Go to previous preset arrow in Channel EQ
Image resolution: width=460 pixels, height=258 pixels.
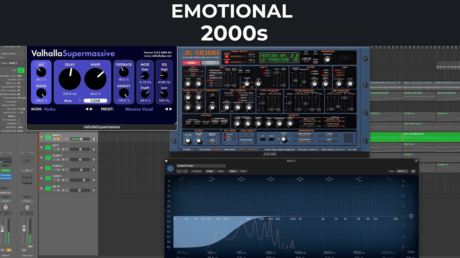click(x=179, y=171)
